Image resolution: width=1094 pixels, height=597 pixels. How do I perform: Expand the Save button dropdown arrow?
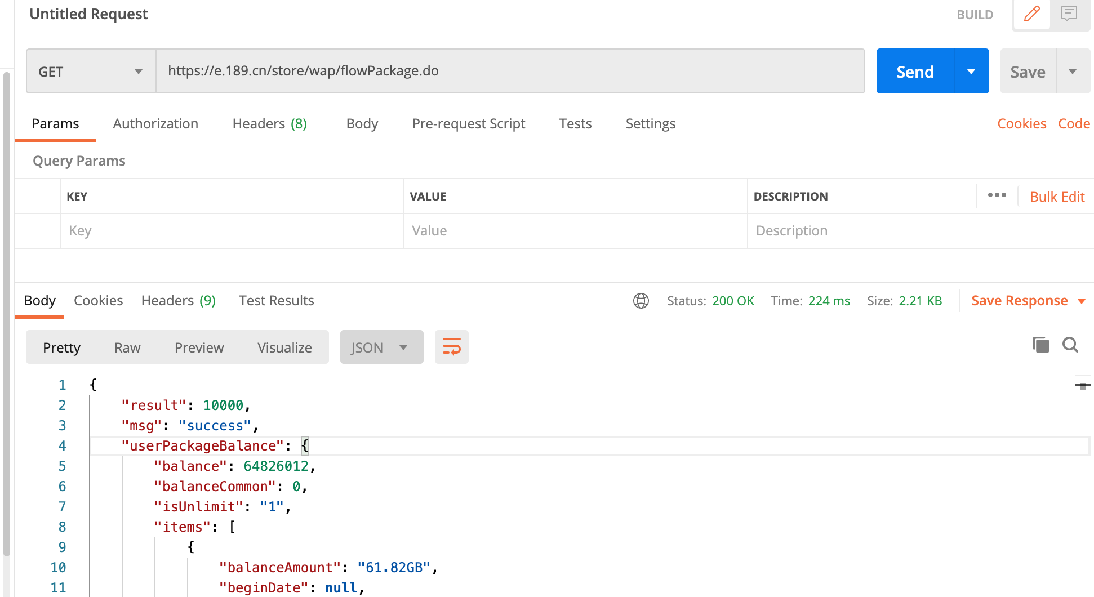[1073, 72]
